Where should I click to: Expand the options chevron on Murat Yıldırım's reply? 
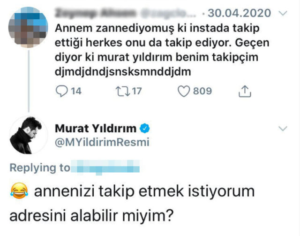(x=283, y=129)
